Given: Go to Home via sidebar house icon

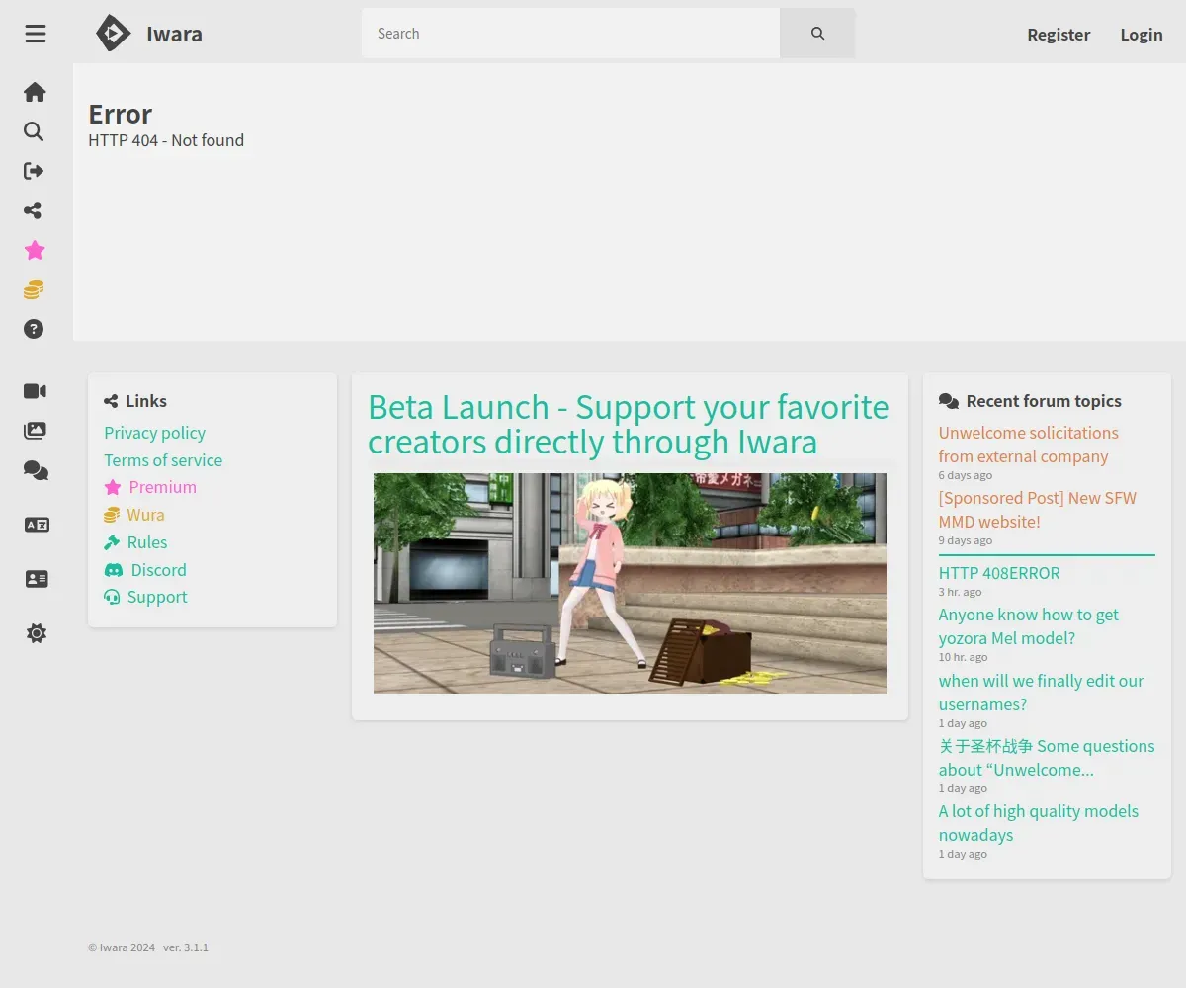Looking at the screenshot, I should (35, 92).
